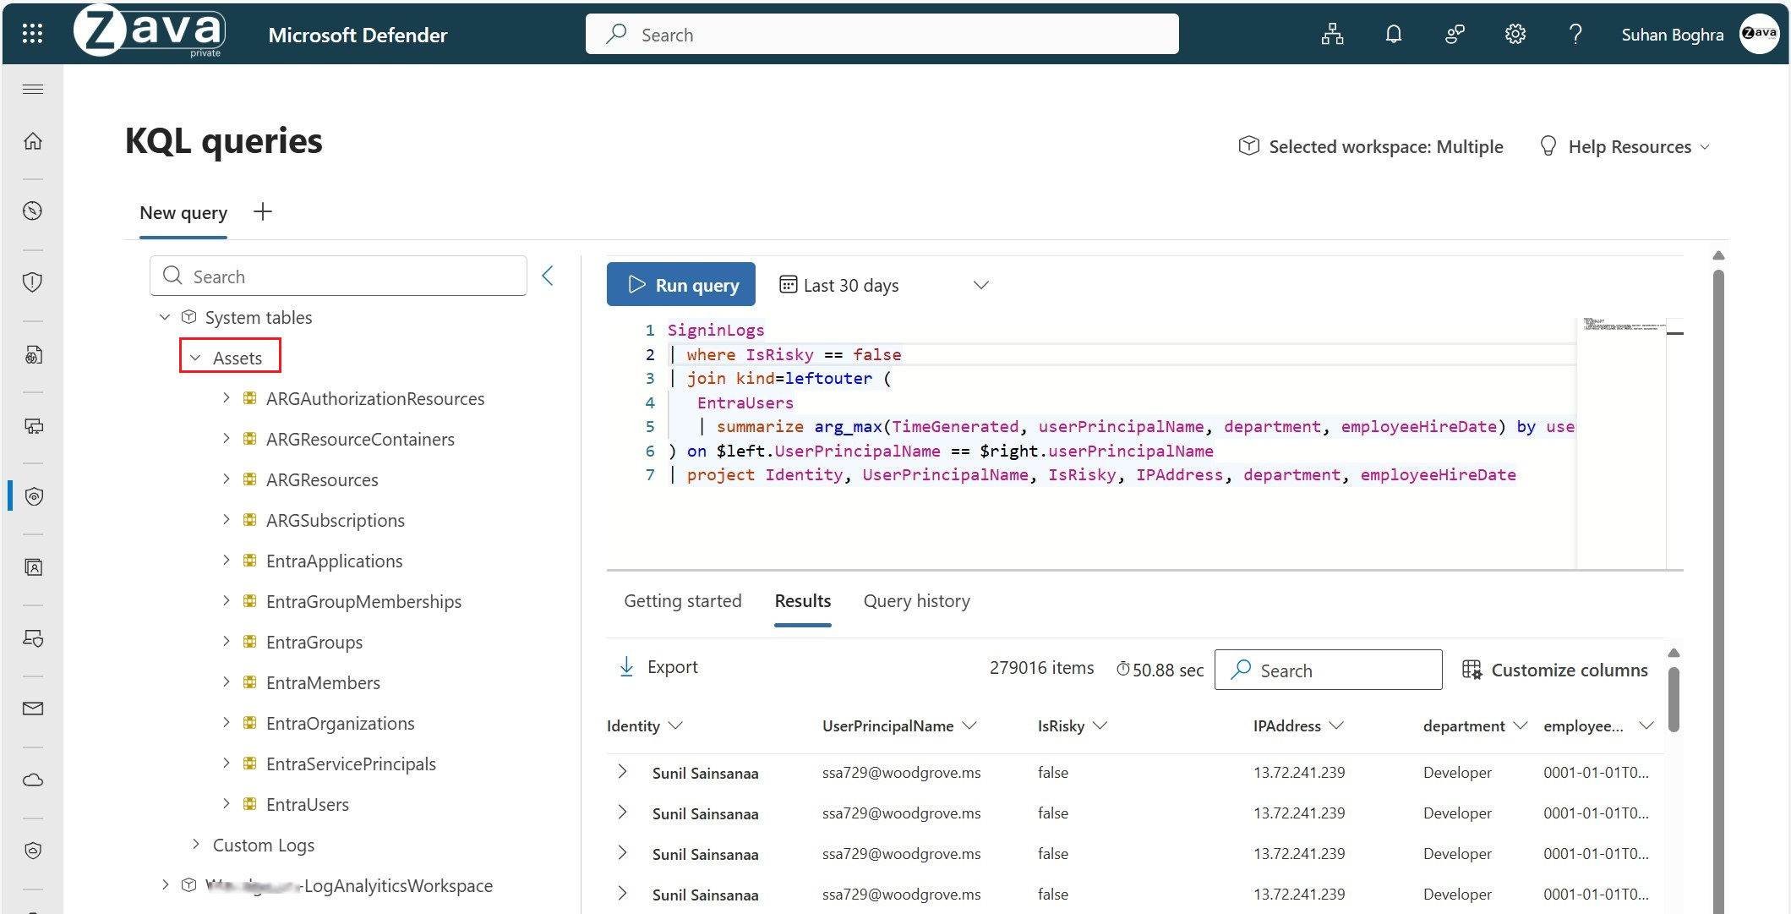Click the notifications bell icon
The image size is (1791, 914).
(x=1393, y=34)
